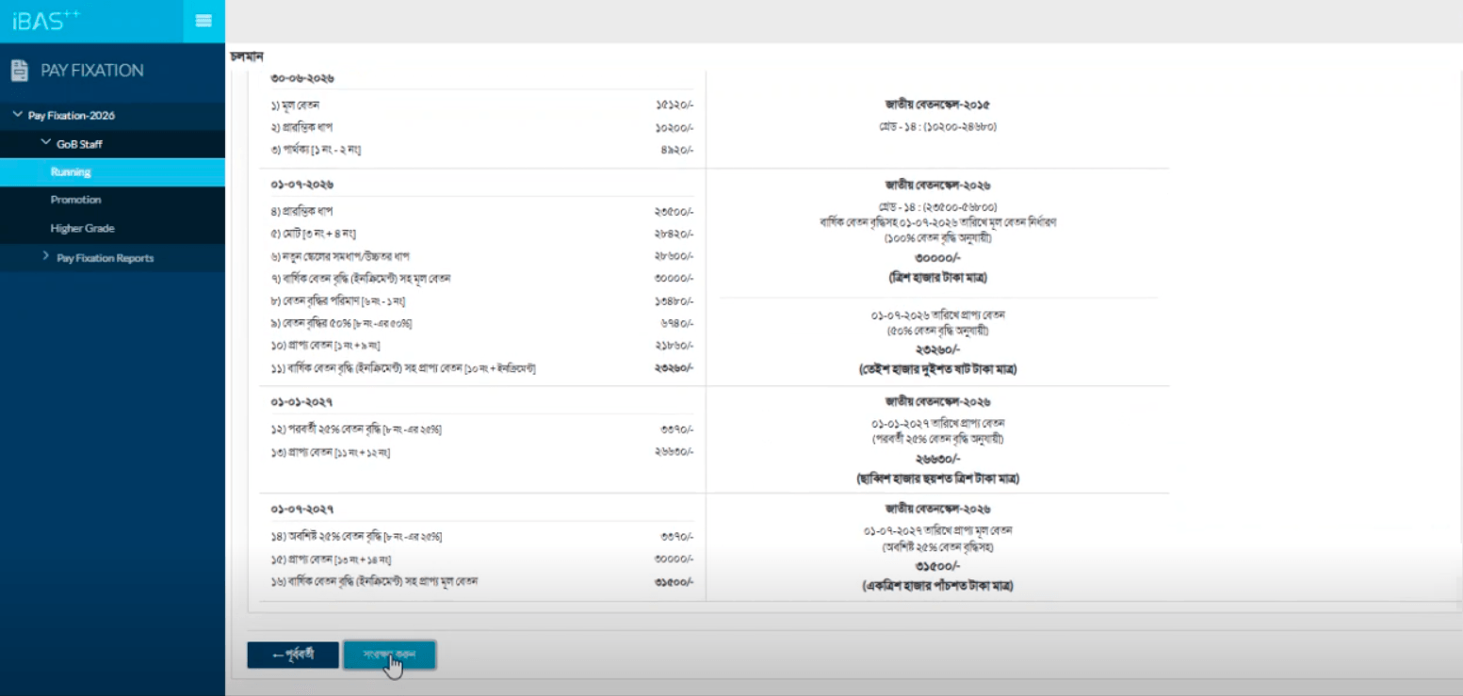Open the Higher Grade menu item
This screenshot has height=696, width=1463.
[112, 229]
